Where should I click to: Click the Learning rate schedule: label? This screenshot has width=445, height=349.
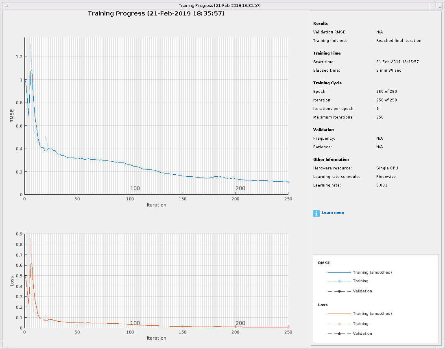coord(336,176)
